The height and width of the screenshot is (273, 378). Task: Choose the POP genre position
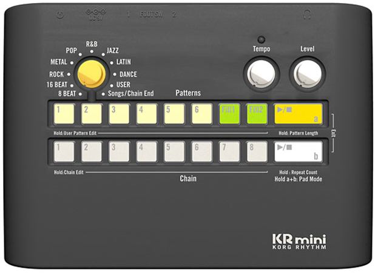coord(72,50)
